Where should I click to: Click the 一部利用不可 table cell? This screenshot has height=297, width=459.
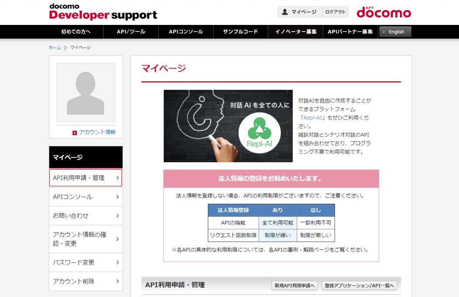tap(316, 223)
